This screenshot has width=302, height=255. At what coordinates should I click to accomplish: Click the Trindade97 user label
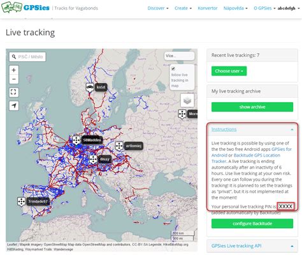[x=38, y=201]
